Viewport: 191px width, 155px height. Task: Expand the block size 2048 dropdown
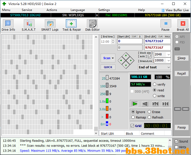[x=168, y=54]
